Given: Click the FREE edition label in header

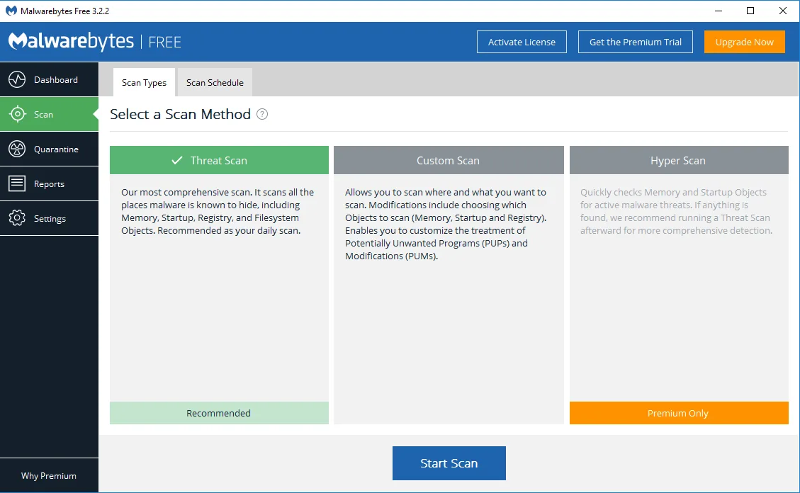Looking at the screenshot, I should [164, 42].
